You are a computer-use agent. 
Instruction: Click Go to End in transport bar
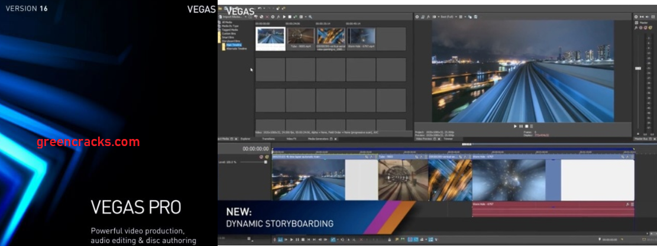click(314, 239)
